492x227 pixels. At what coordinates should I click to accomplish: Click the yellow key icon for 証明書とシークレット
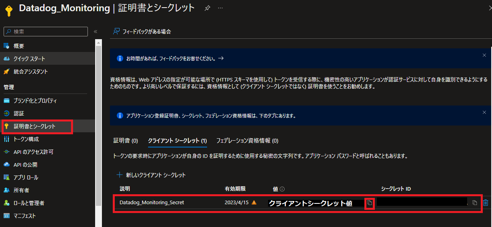[6, 126]
